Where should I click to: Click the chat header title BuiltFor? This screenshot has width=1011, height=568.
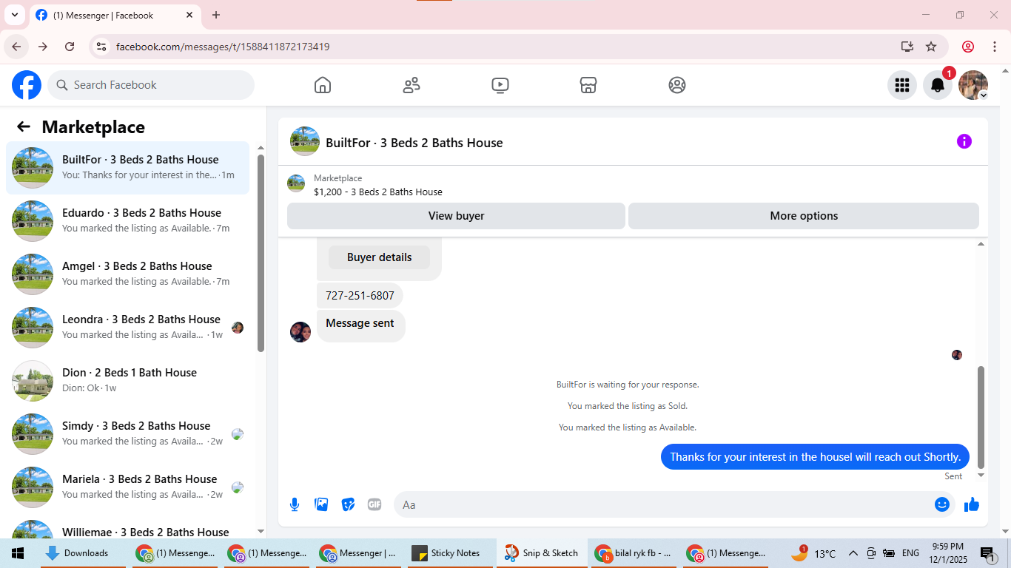point(414,143)
